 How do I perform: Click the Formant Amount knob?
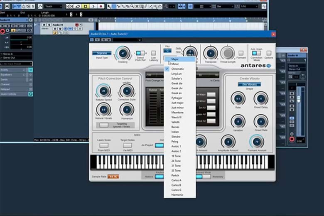pyautogui.click(x=257, y=142)
